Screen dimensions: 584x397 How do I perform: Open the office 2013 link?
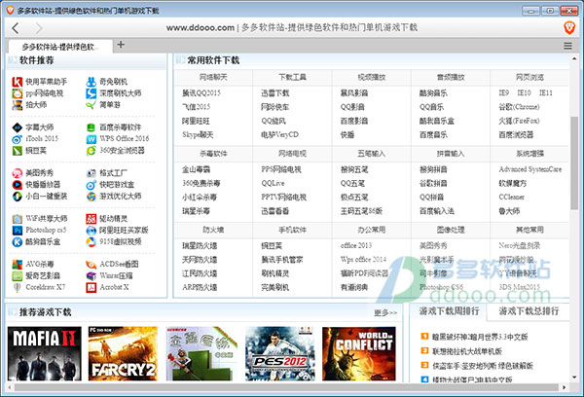(x=356, y=246)
